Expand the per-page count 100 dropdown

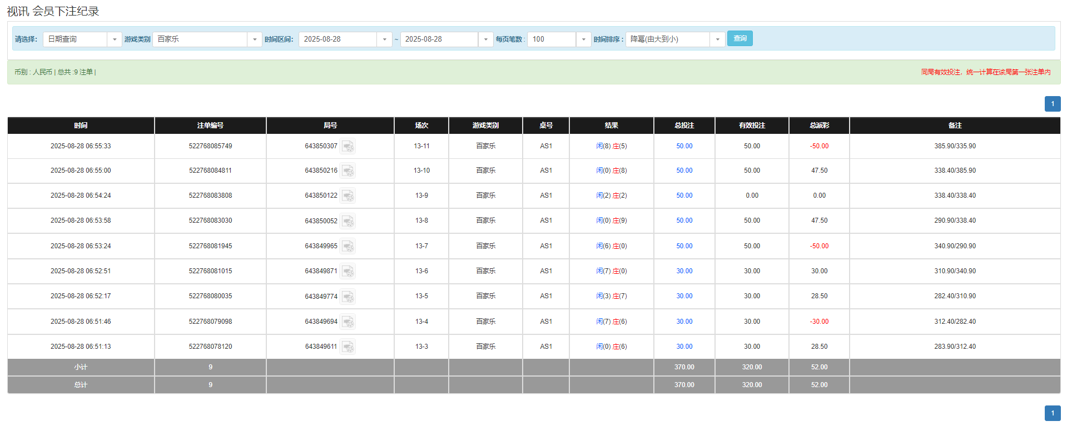pyautogui.click(x=584, y=39)
